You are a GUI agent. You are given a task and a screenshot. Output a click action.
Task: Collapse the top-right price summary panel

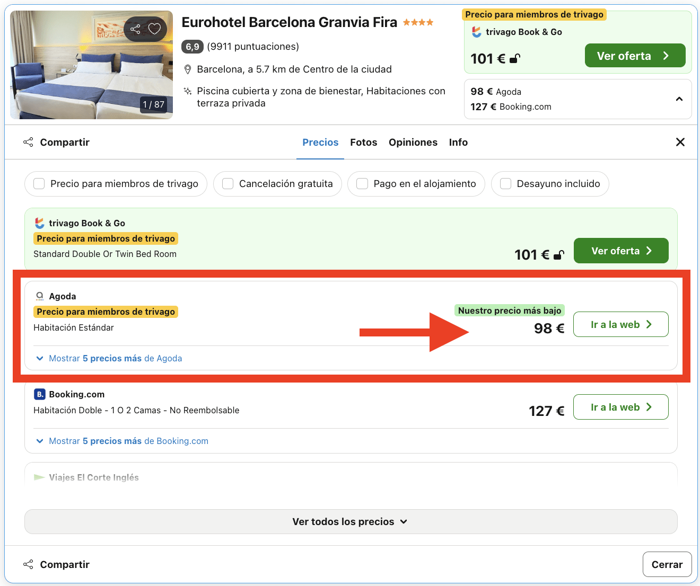679,99
